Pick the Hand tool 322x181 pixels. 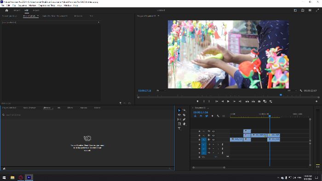[x=184, y=124]
